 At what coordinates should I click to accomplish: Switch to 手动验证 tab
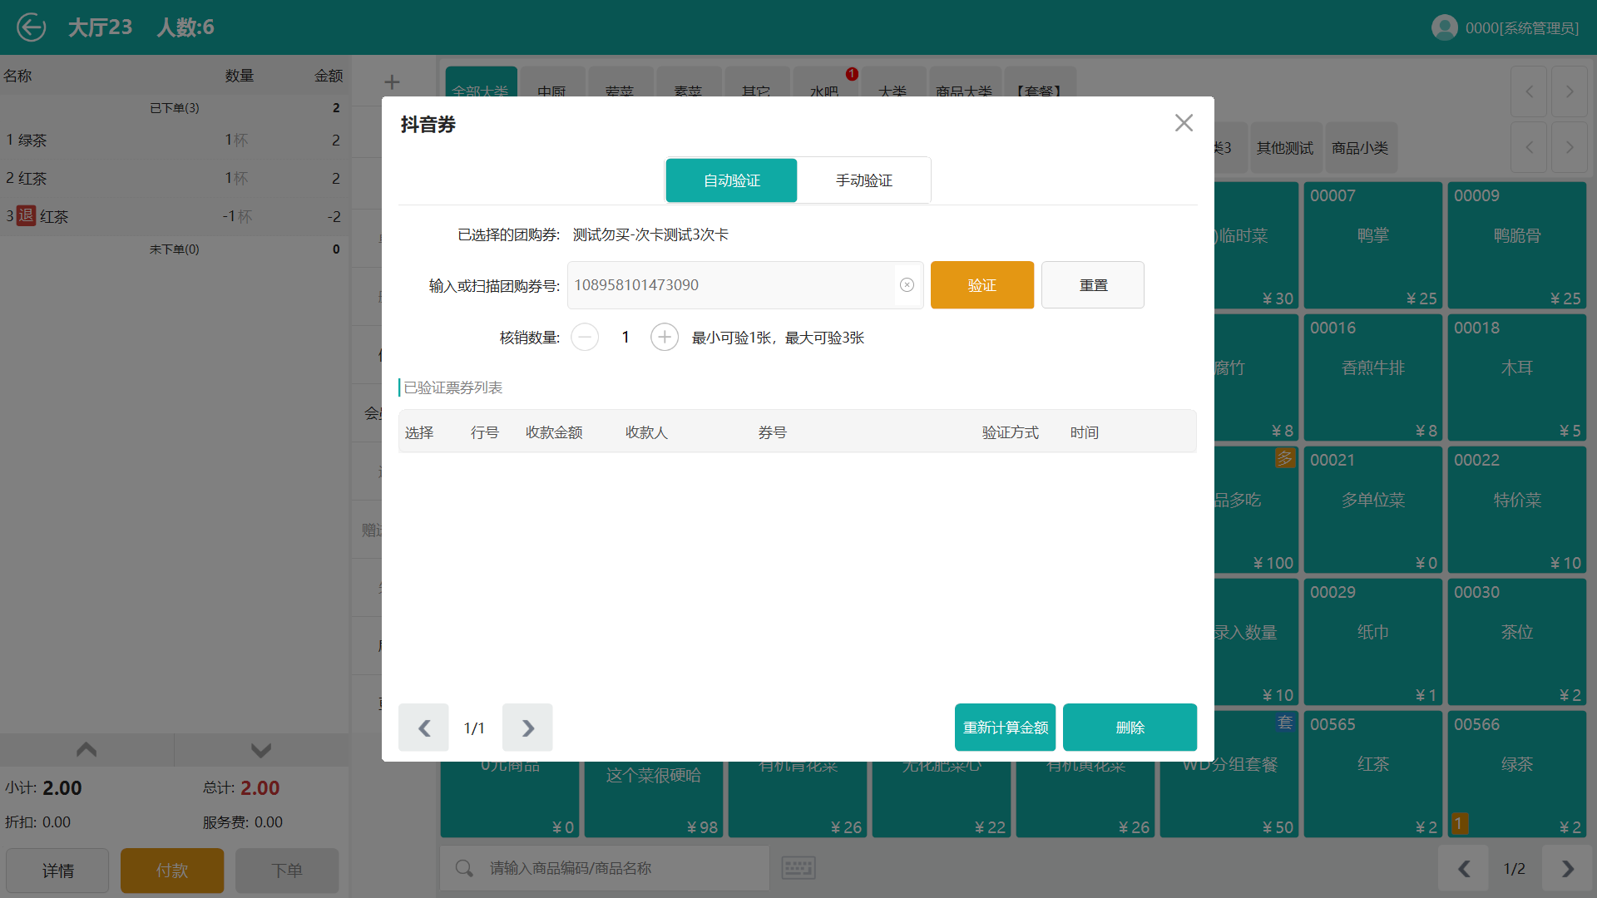[864, 180]
